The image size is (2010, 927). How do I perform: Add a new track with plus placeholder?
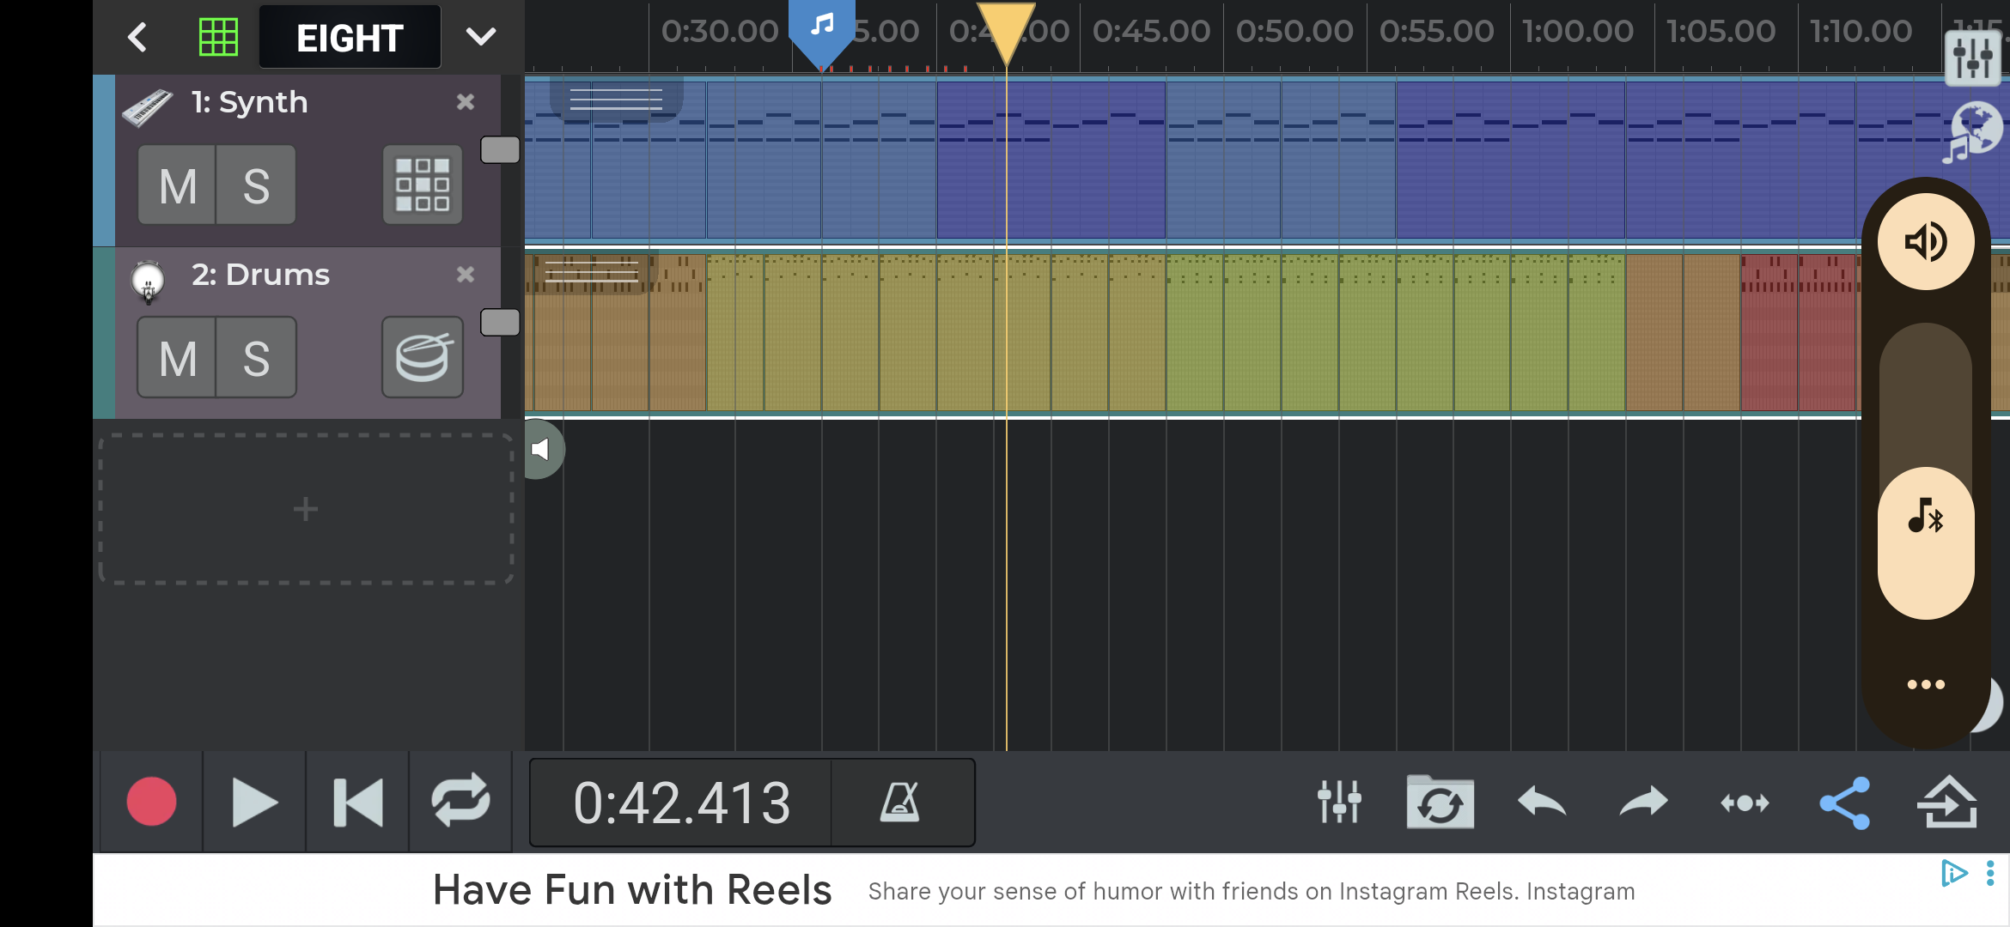306,509
